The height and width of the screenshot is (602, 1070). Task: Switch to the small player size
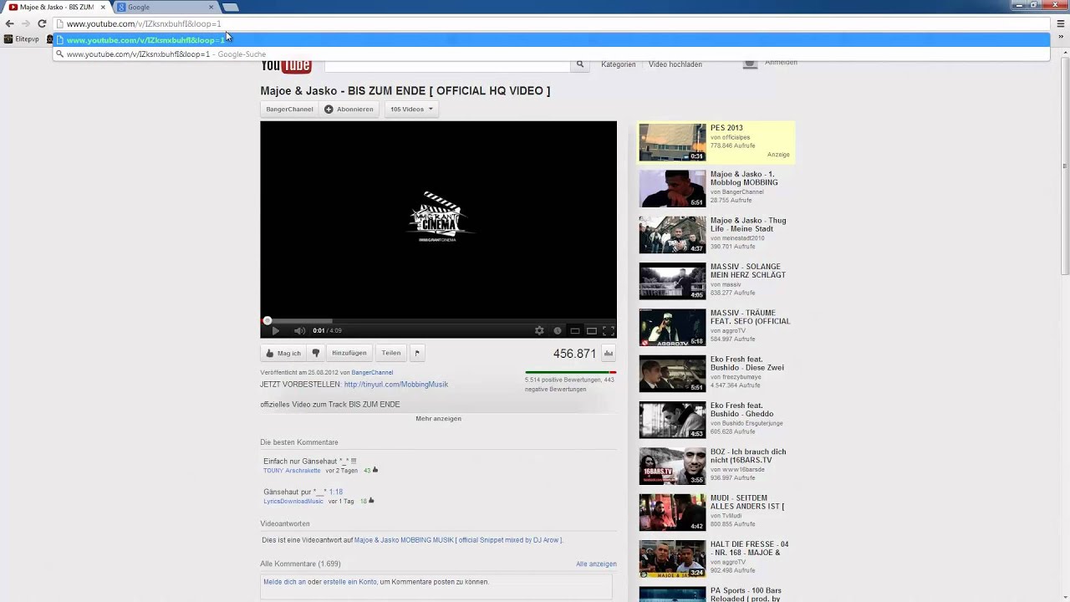(575, 331)
